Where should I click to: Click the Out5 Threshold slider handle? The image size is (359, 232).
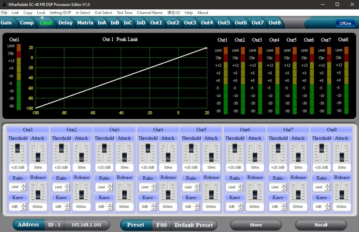191,148
